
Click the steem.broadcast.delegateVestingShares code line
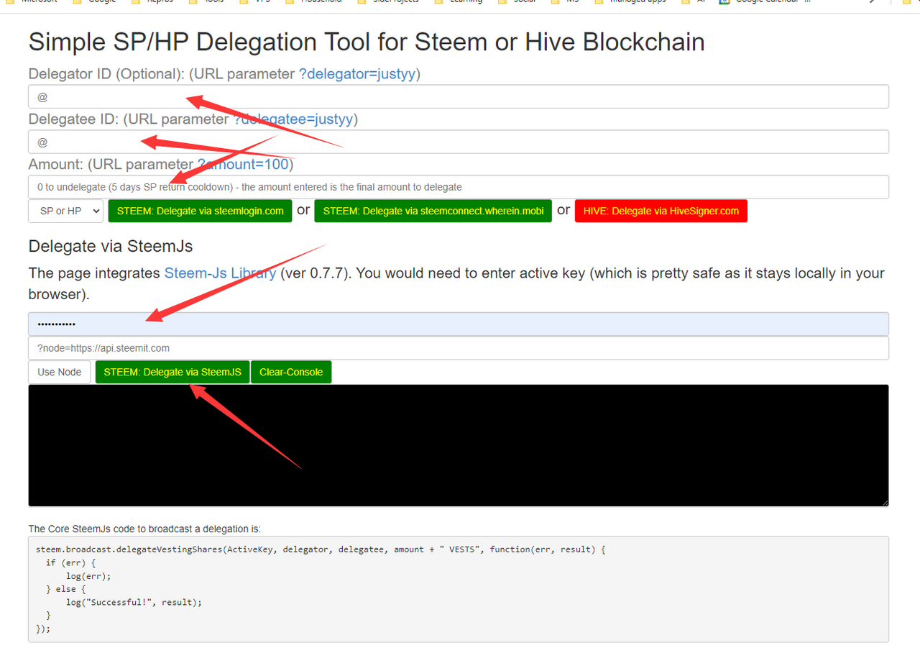pos(321,549)
